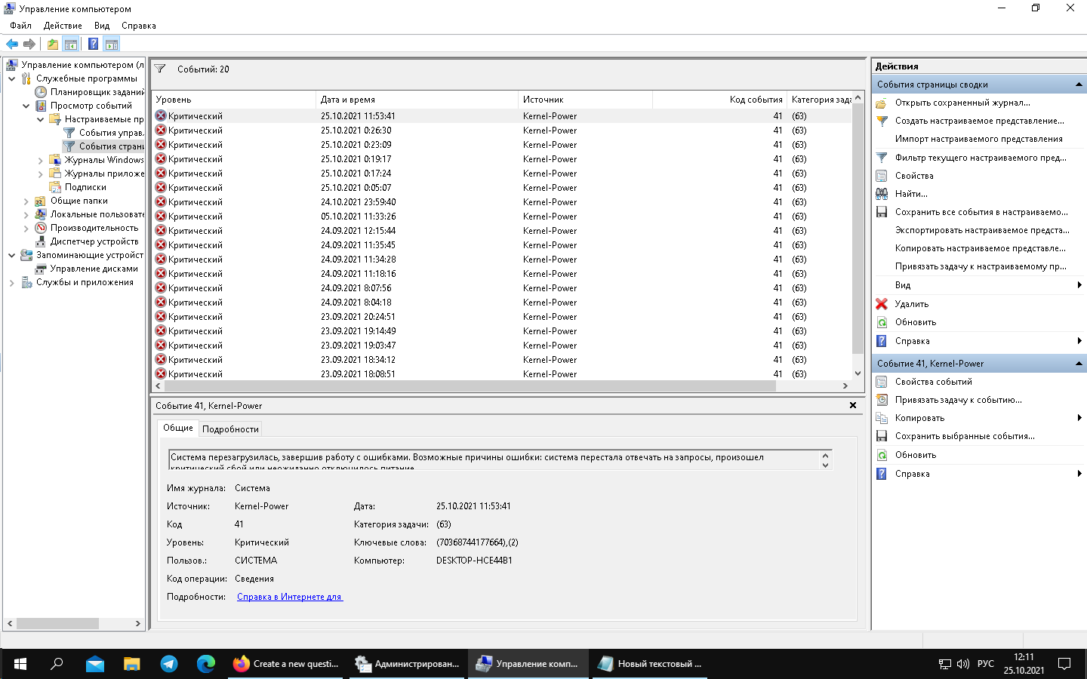Open Telegram from the taskbar
This screenshot has width=1087, height=679.
coord(169,664)
